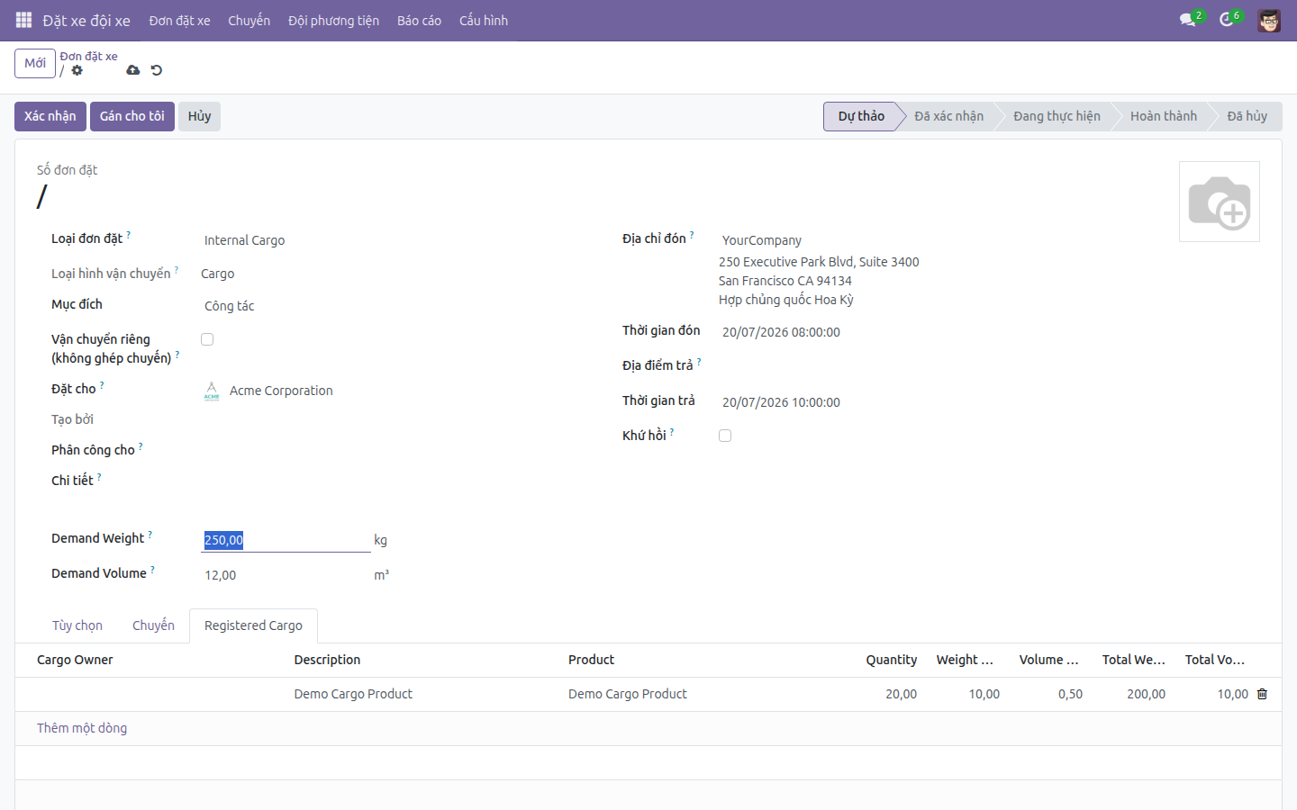1297x810 pixels.
Task: Open the activities clock icon
Action: [1227, 20]
